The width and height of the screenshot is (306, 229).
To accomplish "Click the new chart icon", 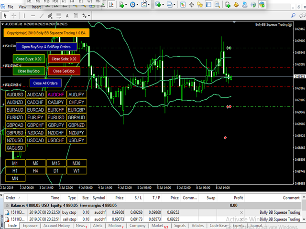I will point(158,5).
